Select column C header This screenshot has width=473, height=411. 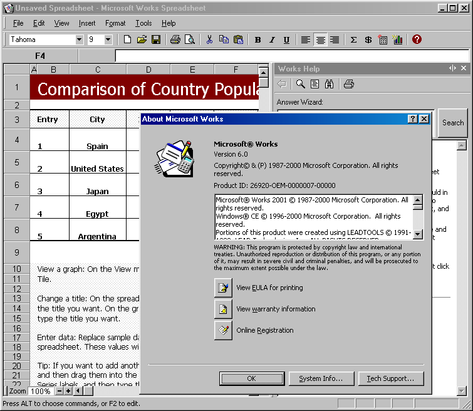(x=98, y=70)
